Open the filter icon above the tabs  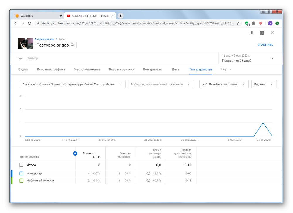21,58
